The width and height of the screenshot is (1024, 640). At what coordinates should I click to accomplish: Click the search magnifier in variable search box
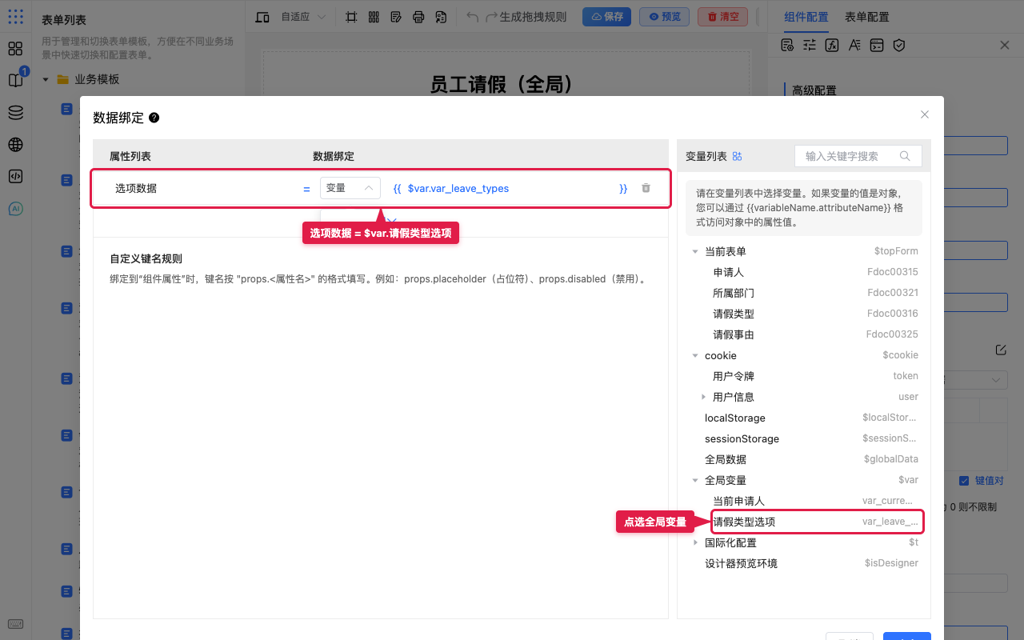[x=906, y=156]
